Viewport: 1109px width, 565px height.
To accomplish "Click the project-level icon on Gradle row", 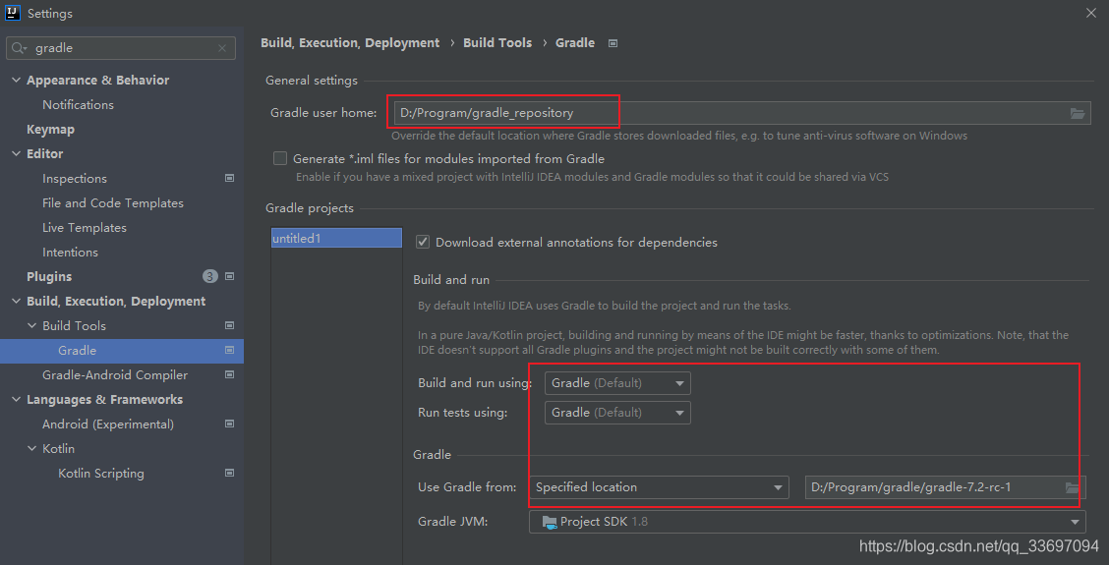I will [229, 350].
